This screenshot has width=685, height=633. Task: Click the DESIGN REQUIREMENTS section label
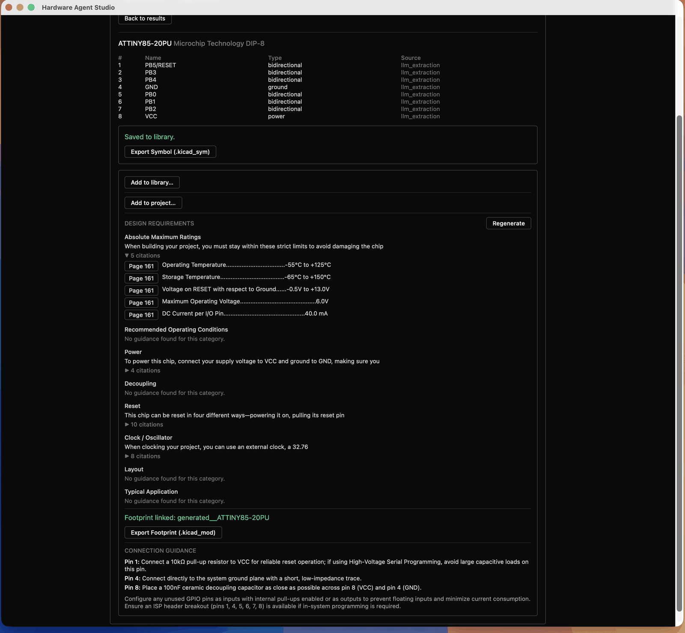(159, 223)
